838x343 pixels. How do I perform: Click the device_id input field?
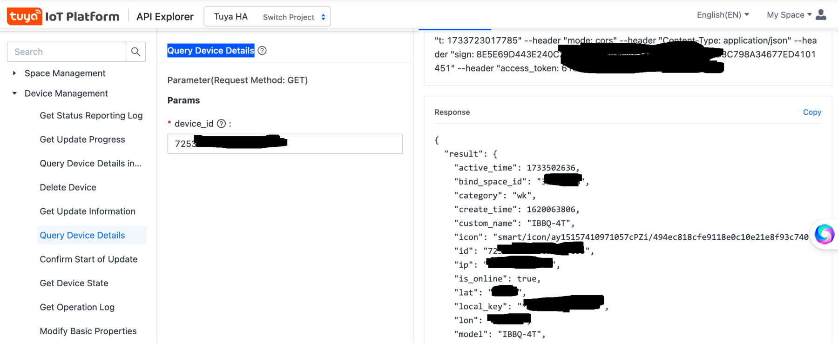[285, 144]
